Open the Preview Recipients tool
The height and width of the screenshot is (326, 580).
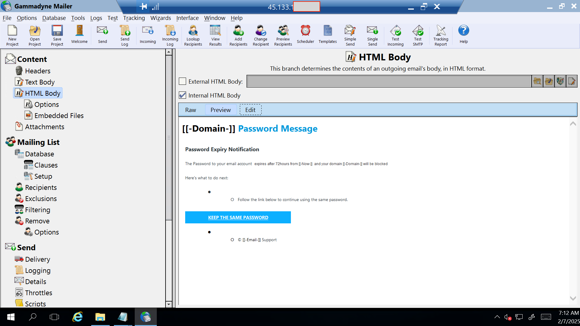point(283,35)
